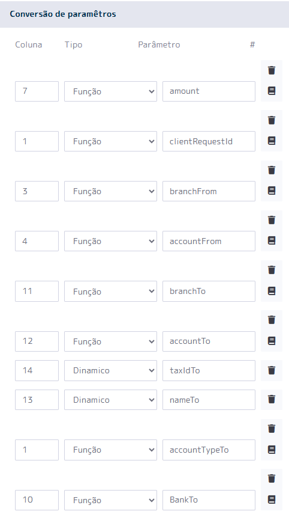Click the accountFrom parameter field
This screenshot has width=289, height=523.
point(209,241)
